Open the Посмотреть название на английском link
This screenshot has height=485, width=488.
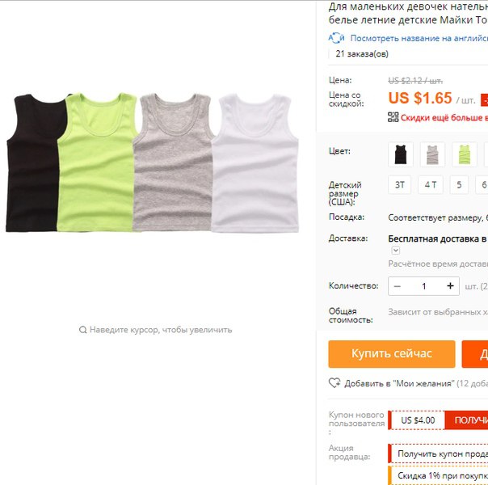[419, 38]
